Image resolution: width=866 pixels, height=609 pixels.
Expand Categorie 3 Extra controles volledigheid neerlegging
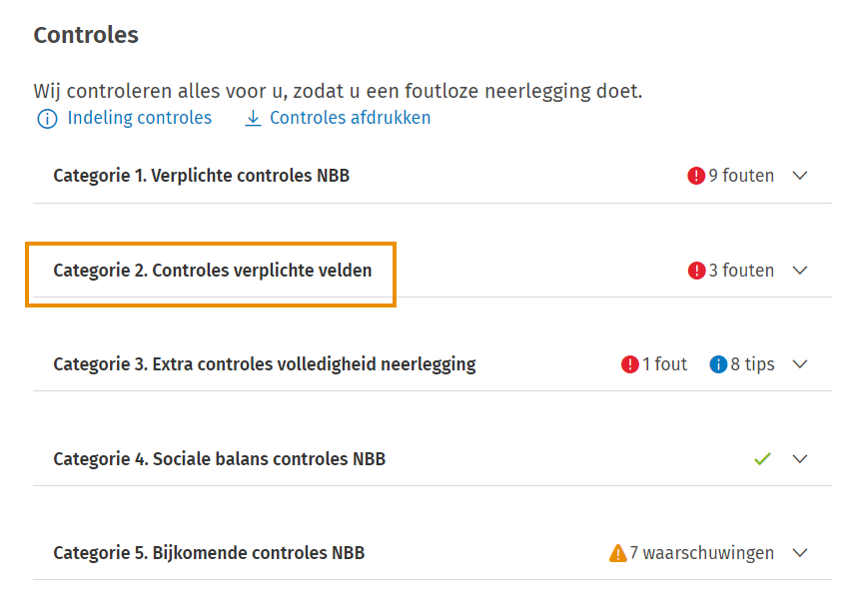[x=800, y=363]
